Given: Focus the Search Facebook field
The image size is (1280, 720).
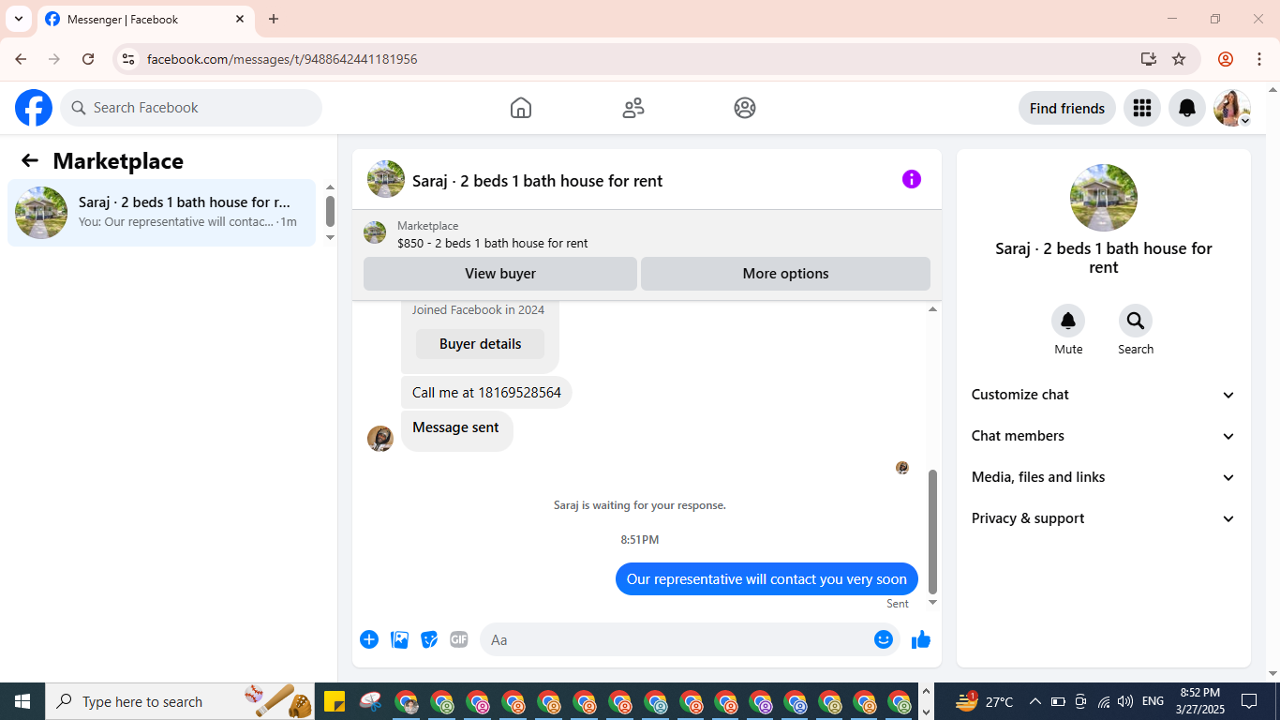Looking at the screenshot, I should 191,108.
